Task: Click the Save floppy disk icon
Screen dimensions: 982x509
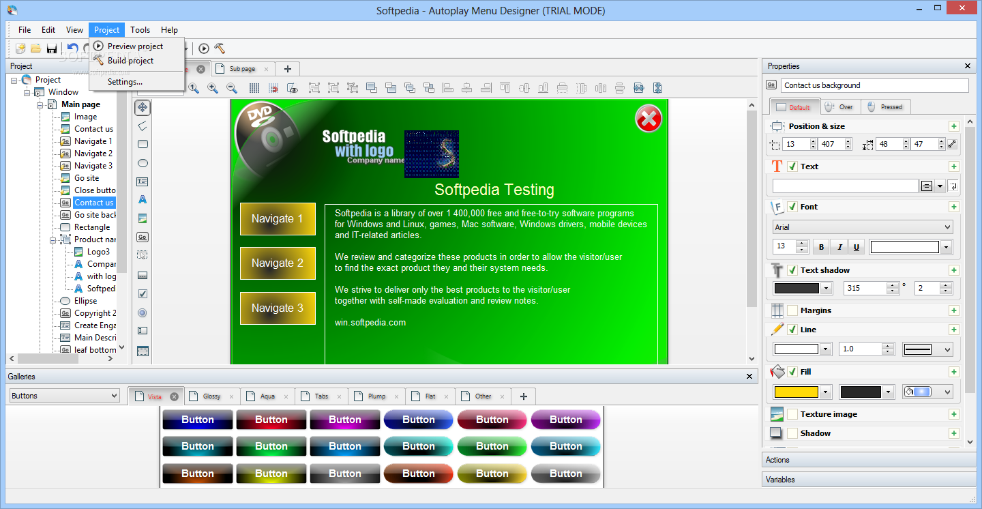Action: click(x=52, y=48)
